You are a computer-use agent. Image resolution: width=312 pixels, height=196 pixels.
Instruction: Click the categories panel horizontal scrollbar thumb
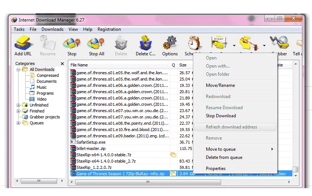(x=39, y=181)
